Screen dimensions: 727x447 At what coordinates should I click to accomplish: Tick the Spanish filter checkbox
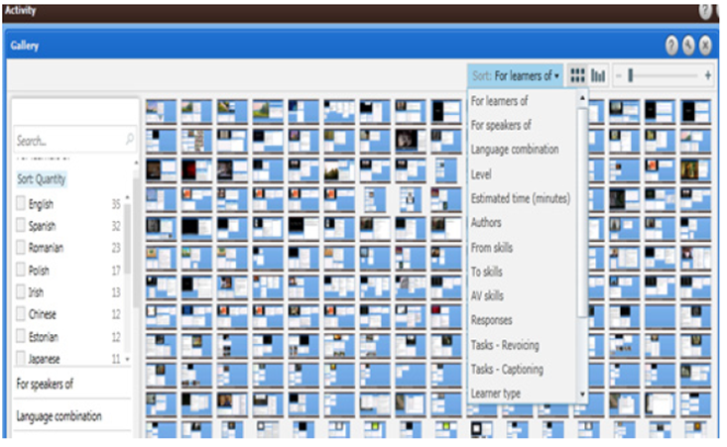(22, 226)
